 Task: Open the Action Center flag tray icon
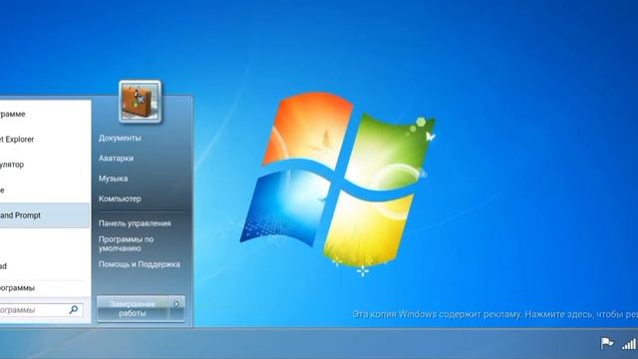tap(607, 343)
